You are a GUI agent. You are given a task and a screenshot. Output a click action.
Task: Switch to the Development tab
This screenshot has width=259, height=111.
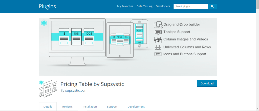(x=136, y=107)
